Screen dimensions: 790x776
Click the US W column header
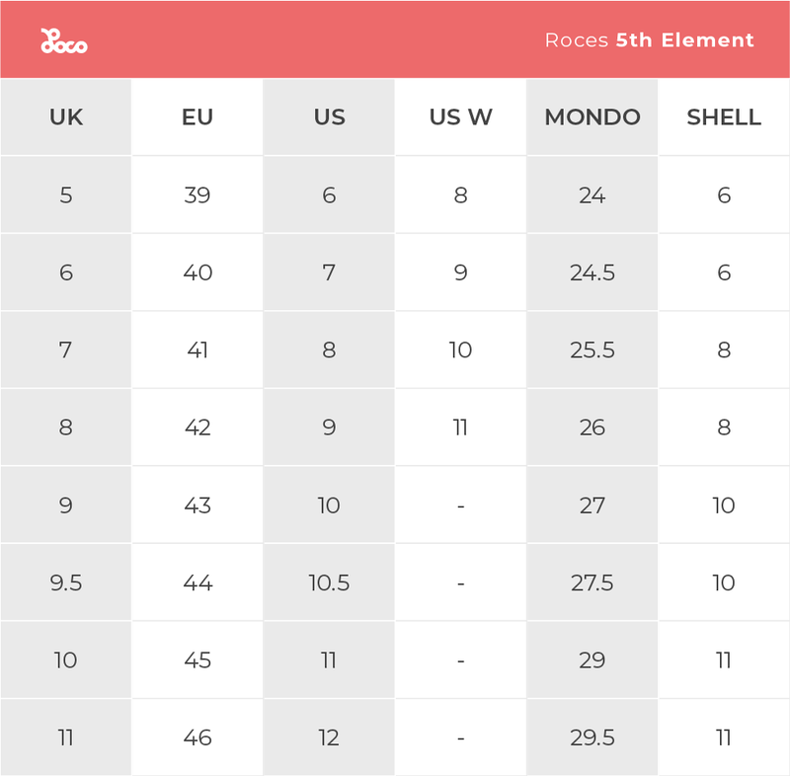[x=460, y=117]
